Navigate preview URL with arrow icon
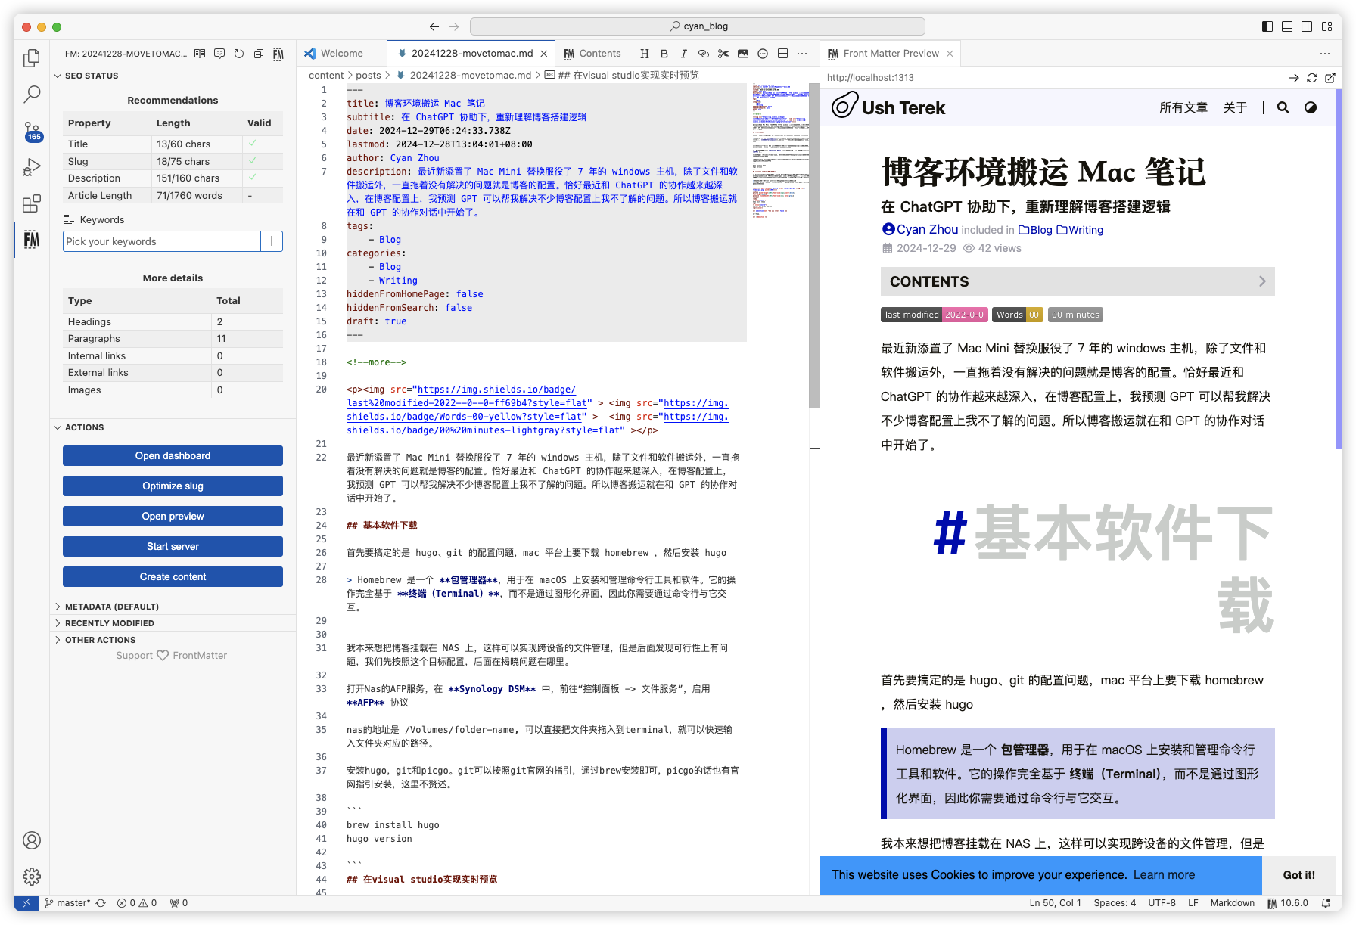Viewport: 1356px width, 925px height. (1294, 78)
